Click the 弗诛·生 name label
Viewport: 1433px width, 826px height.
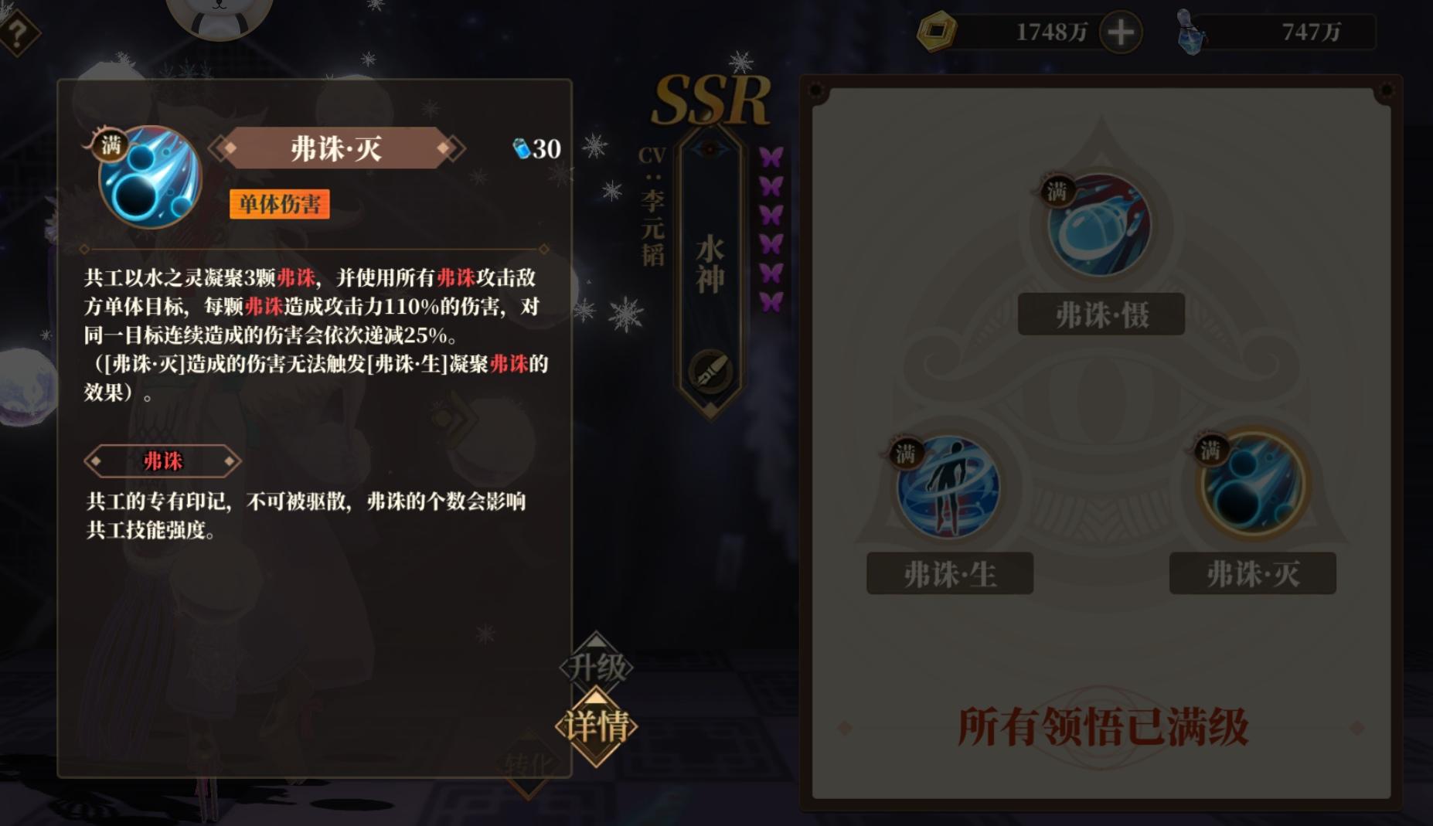(950, 574)
